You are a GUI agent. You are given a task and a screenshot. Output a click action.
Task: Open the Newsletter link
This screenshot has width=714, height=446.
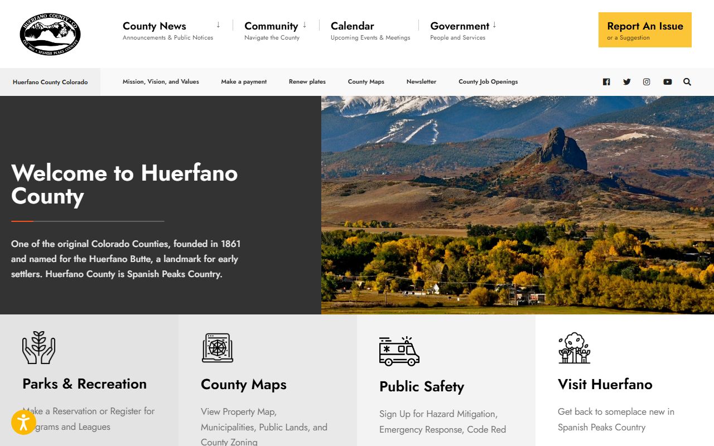point(421,81)
